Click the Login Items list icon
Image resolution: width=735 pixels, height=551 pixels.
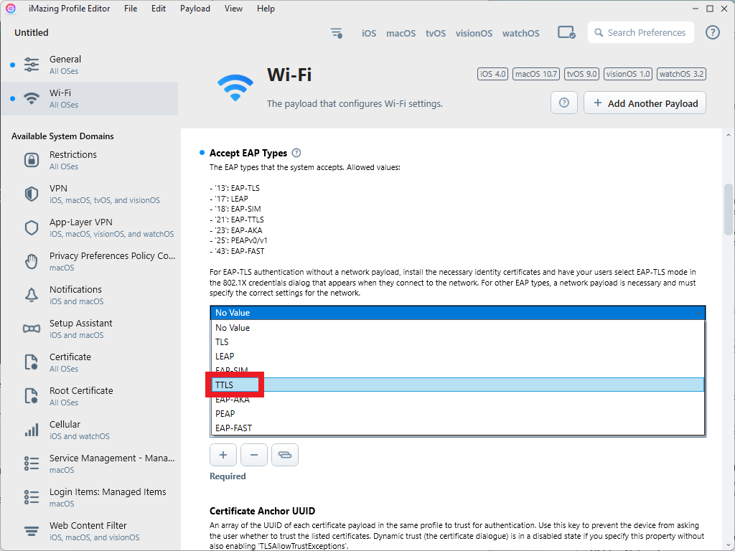tap(32, 498)
